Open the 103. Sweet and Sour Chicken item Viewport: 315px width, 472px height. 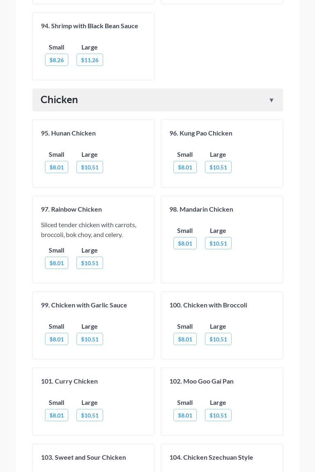click(83, 457)
